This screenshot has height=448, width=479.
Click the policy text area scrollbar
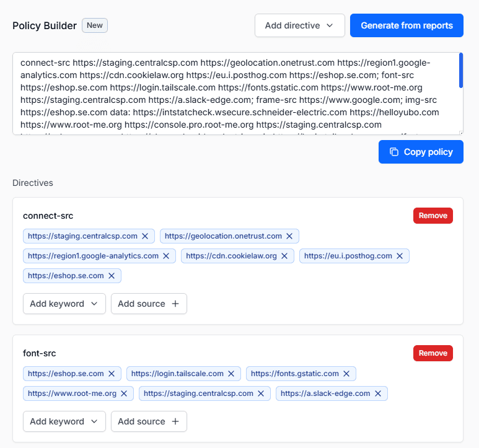click(460, 70)
